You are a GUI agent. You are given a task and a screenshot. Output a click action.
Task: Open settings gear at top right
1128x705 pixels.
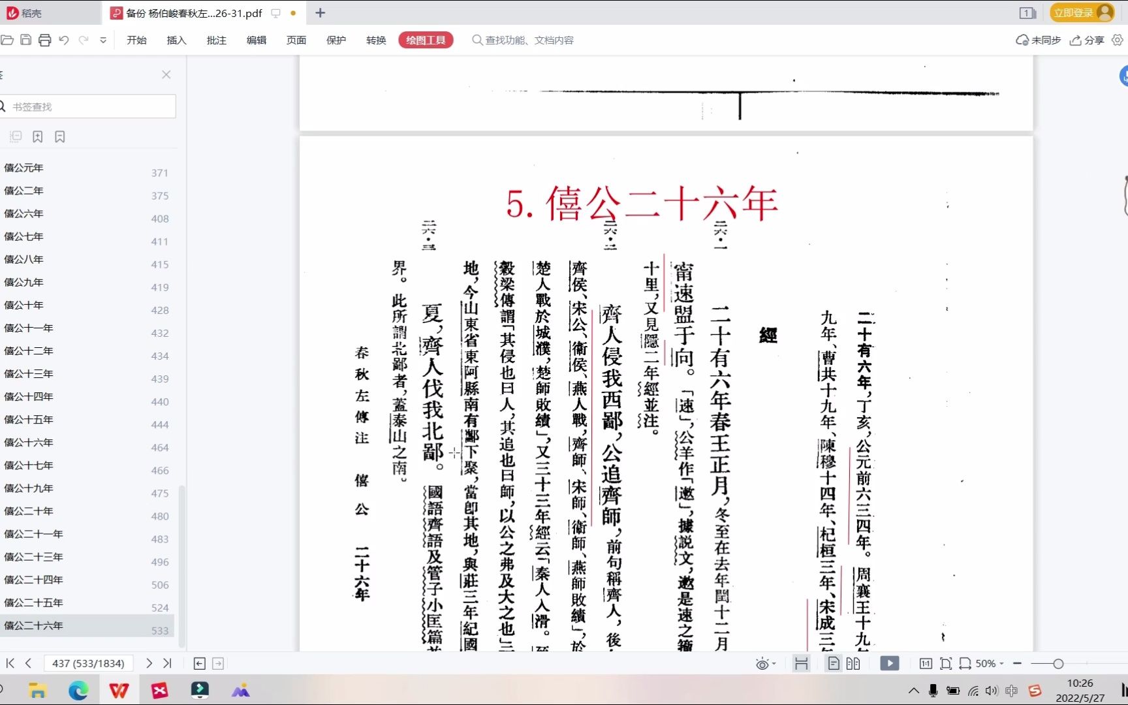1118,40
